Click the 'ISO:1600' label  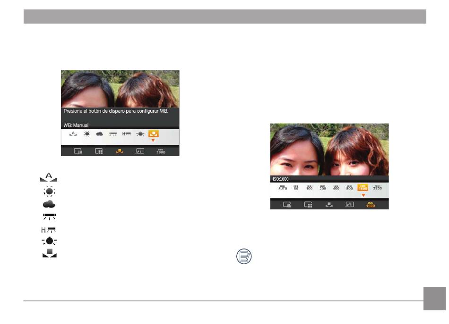pyautogui.click(x=281, y=179)
